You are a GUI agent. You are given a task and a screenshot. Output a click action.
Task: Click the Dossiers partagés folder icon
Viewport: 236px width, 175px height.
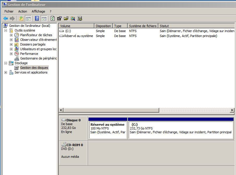tap(17, 45)
